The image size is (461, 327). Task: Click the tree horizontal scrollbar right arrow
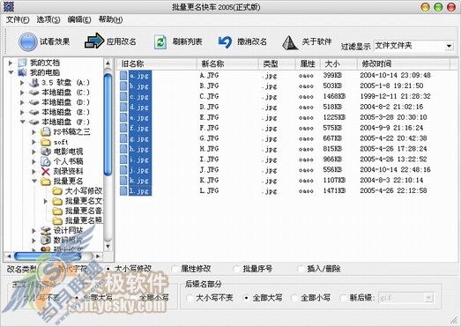[98, 256]
